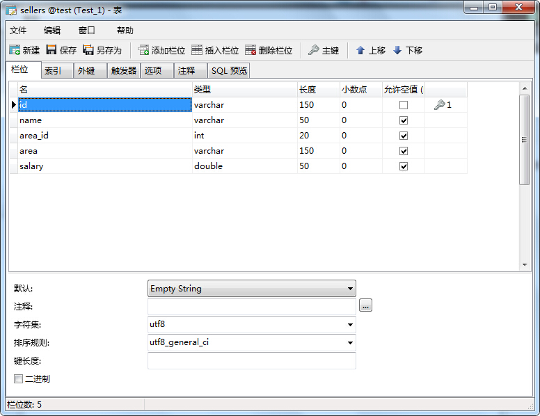Click the table icon in the title bar
Viewport: 540px width, 416px height.
coord(11,10)
